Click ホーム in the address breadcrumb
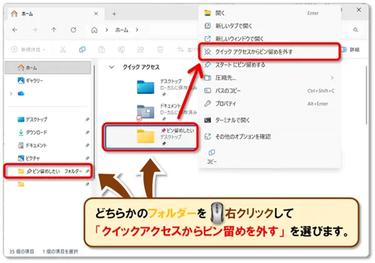The image size is (375, 263). click(x=122, y=30)
